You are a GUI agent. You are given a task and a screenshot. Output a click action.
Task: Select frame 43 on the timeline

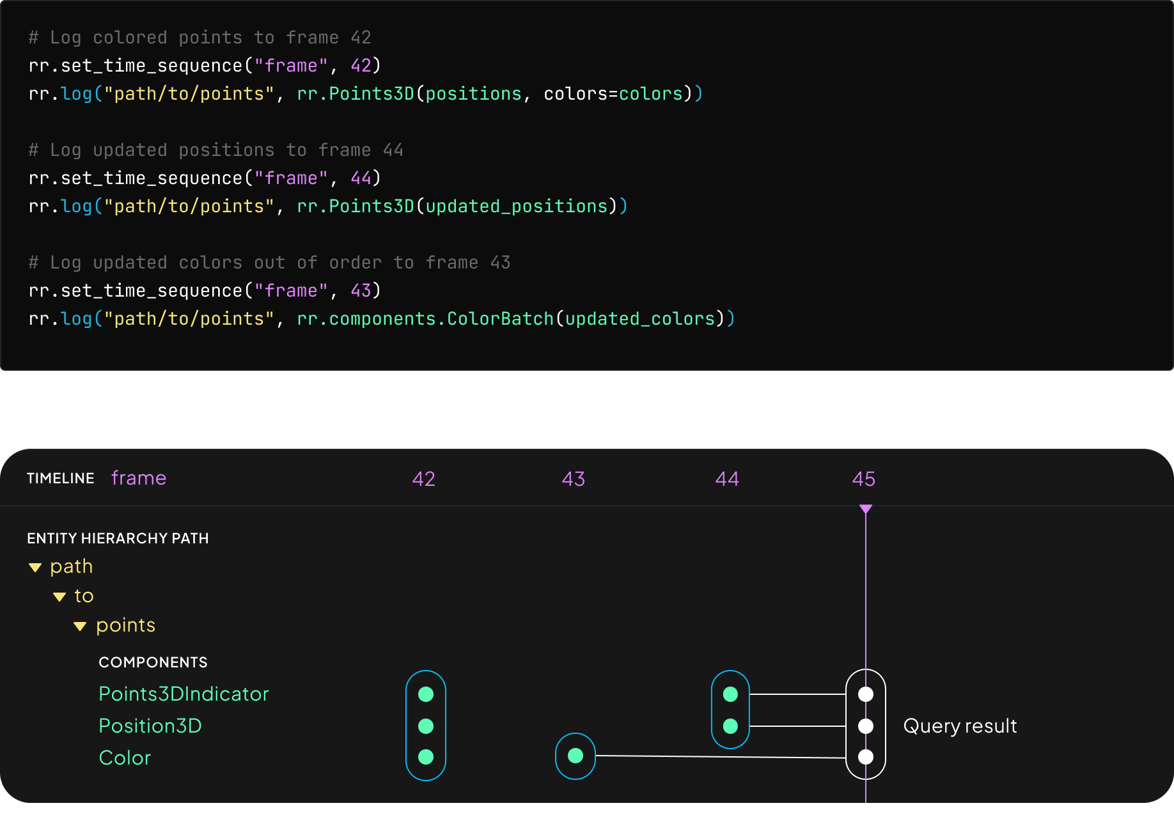[x=574, y=478]
